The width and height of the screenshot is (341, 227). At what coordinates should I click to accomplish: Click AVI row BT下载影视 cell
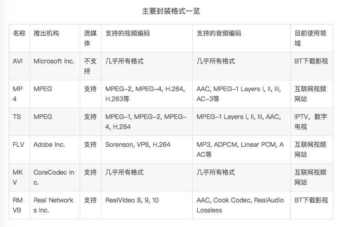[x=312, y=66]
